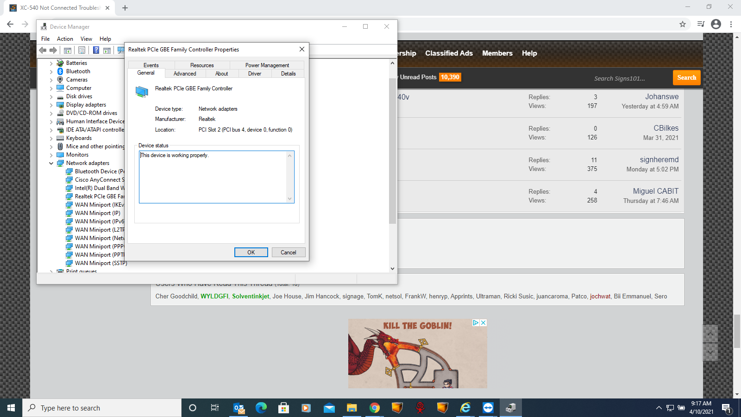Click Back arrow in Device Manager toolbar
This screenshot has width=741, height=417.
[x=43, y=50]
